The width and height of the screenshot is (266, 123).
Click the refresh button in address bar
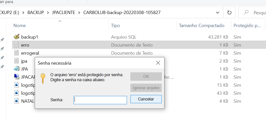229,13
